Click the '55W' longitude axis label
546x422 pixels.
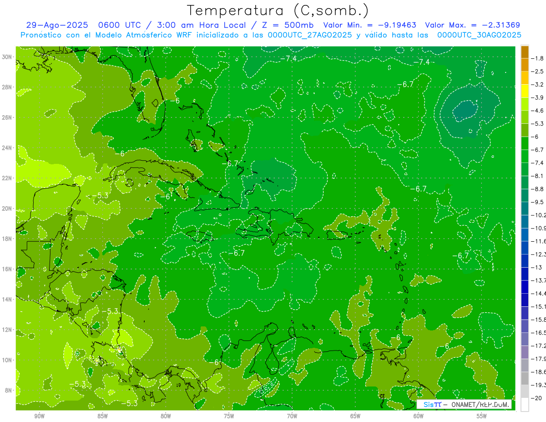tap(481, 416)
